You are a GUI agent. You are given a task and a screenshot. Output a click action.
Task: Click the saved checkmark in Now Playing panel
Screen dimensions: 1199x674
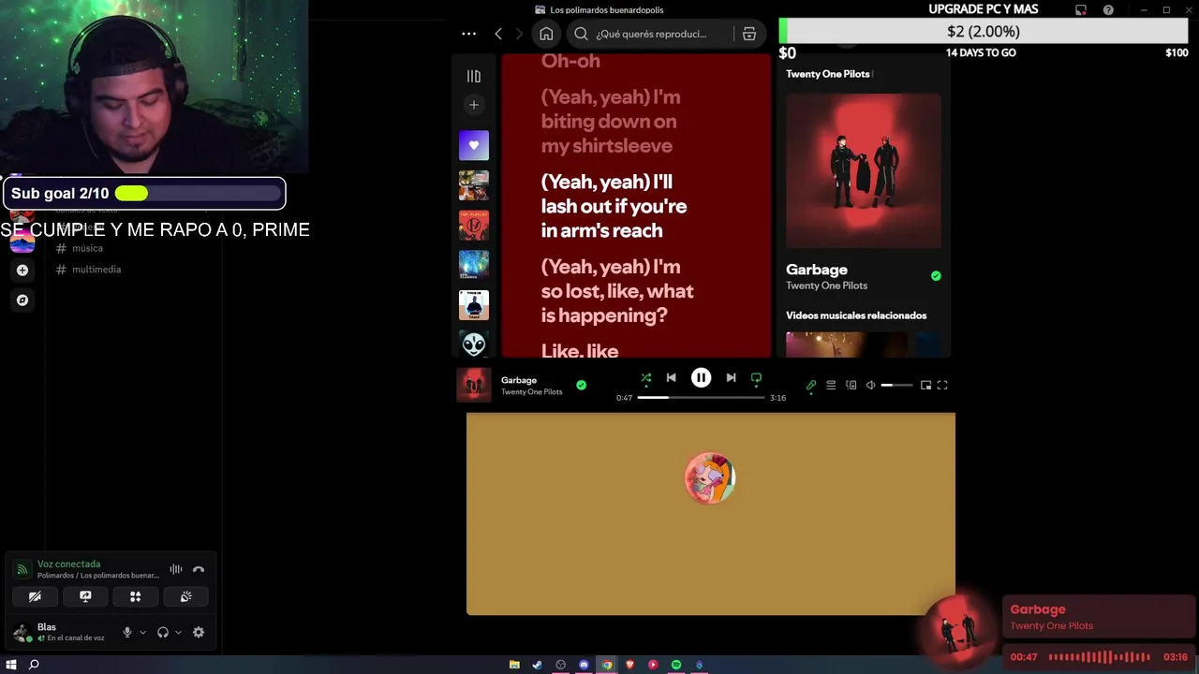[x=936, y=276]
